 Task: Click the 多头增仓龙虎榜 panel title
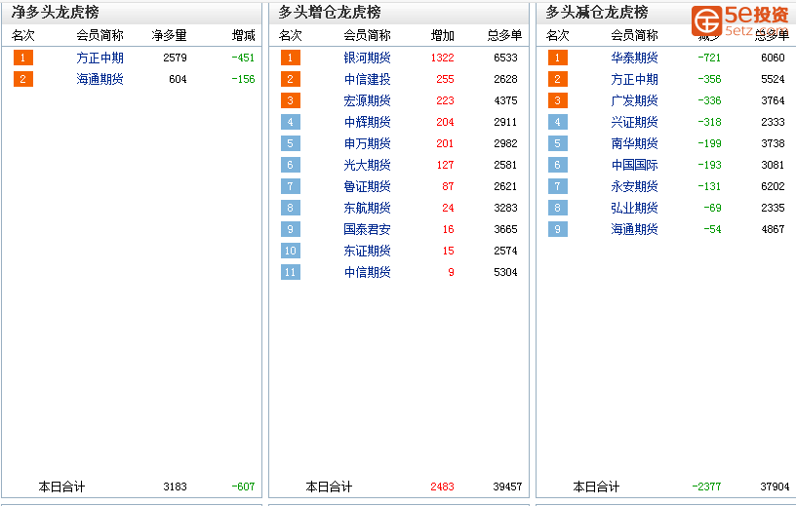(330, 12)
